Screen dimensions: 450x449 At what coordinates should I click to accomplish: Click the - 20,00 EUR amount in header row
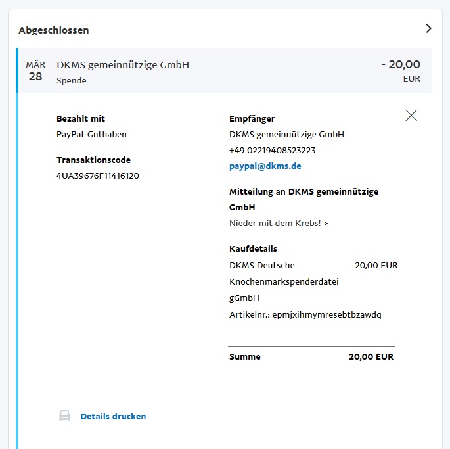[x=401, y=70]
